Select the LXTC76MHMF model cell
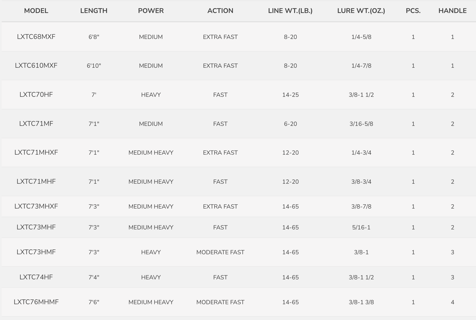Screen dimensions: 476x320 coord(36,302)
